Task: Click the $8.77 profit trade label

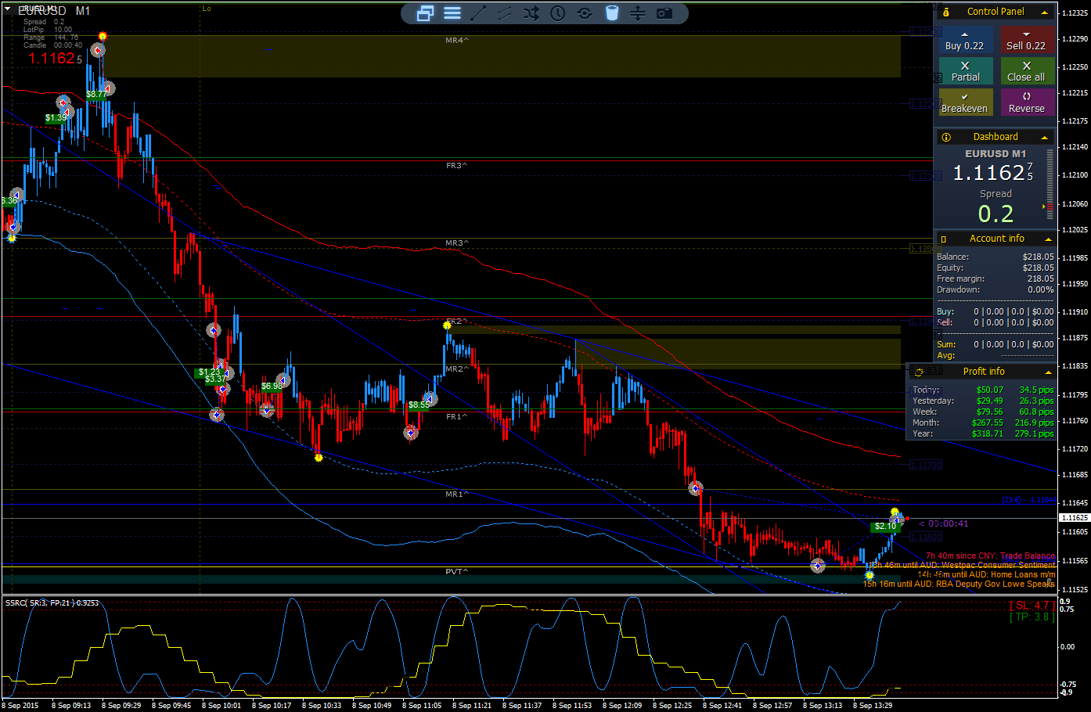Action: (96, 95)
